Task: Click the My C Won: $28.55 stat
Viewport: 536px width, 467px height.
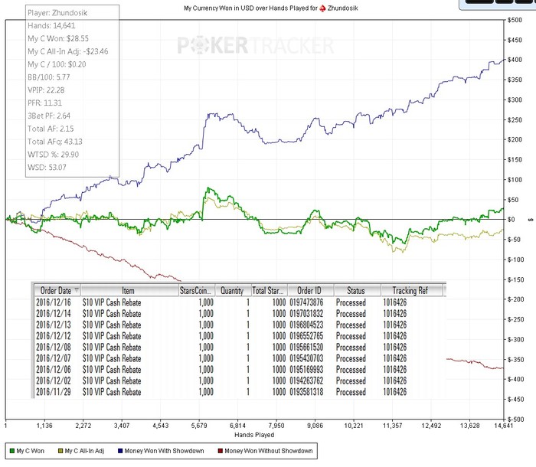Action: (x=58, y=38)
